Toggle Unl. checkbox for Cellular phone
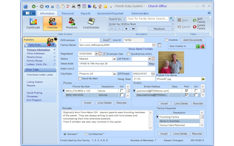 (x=122, y=95)
